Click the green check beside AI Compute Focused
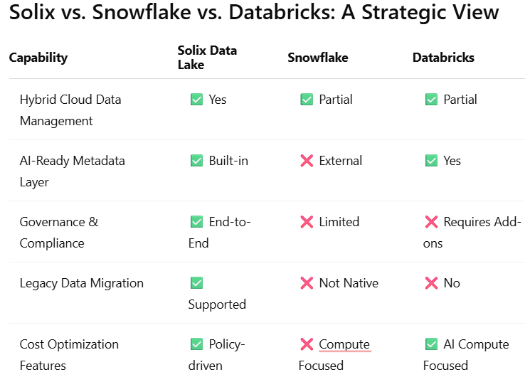The height and width of the screenshot is (382, 530). (x=431, y=344)
